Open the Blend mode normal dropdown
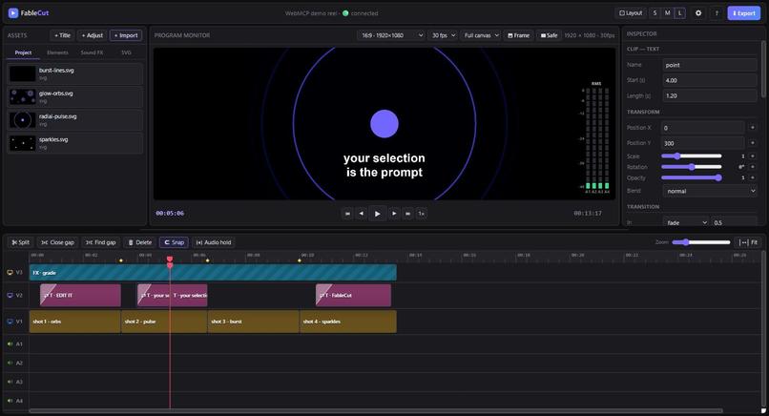The height and width of the screenshot is (416, 769). [x=710, y=191]
